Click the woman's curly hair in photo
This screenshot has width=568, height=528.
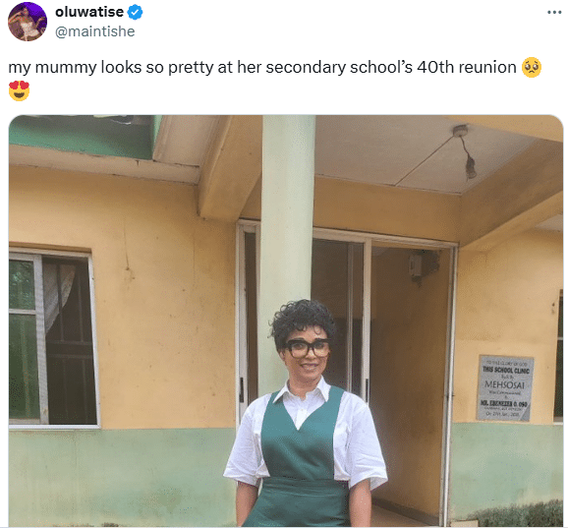[303, 319]
